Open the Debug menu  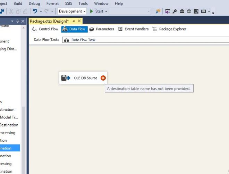tap(34, 3)
